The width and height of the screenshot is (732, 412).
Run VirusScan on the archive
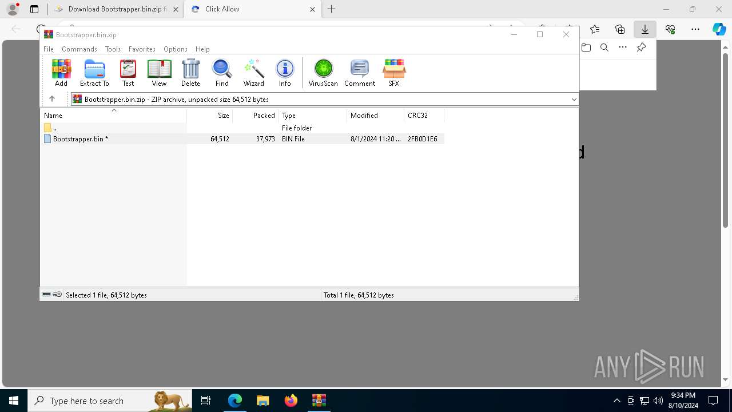click(323, 73)
